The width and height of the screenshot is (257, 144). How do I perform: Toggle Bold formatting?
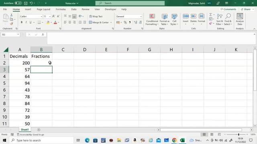coord(21,22)
